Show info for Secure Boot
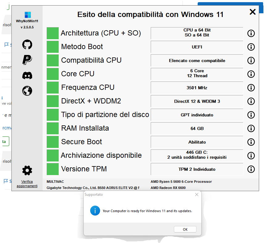269x243 pixels. pyautogui.click(x=251, y=142)
